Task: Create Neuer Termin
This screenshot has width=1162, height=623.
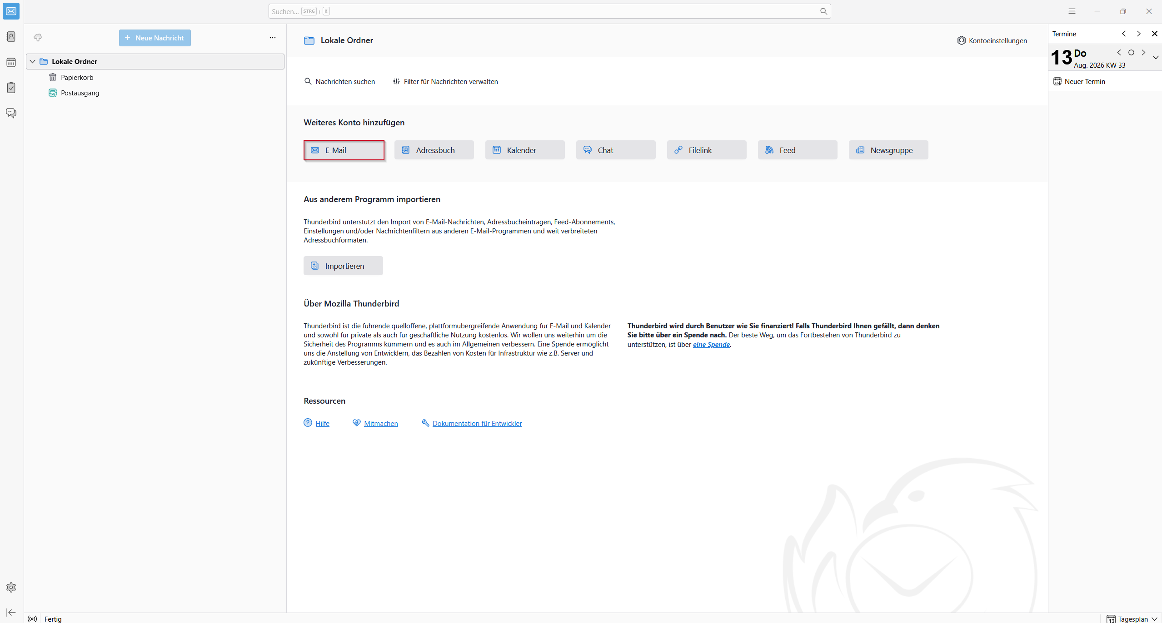Action: (1079, 82)
